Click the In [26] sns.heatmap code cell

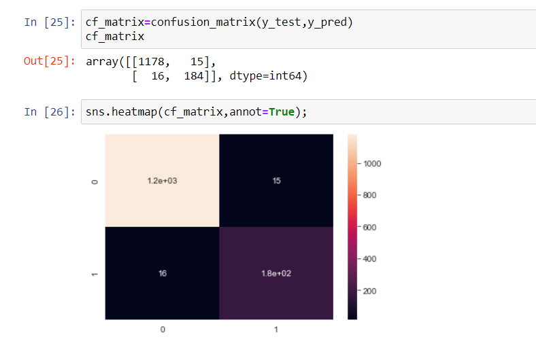click(308, 111)
